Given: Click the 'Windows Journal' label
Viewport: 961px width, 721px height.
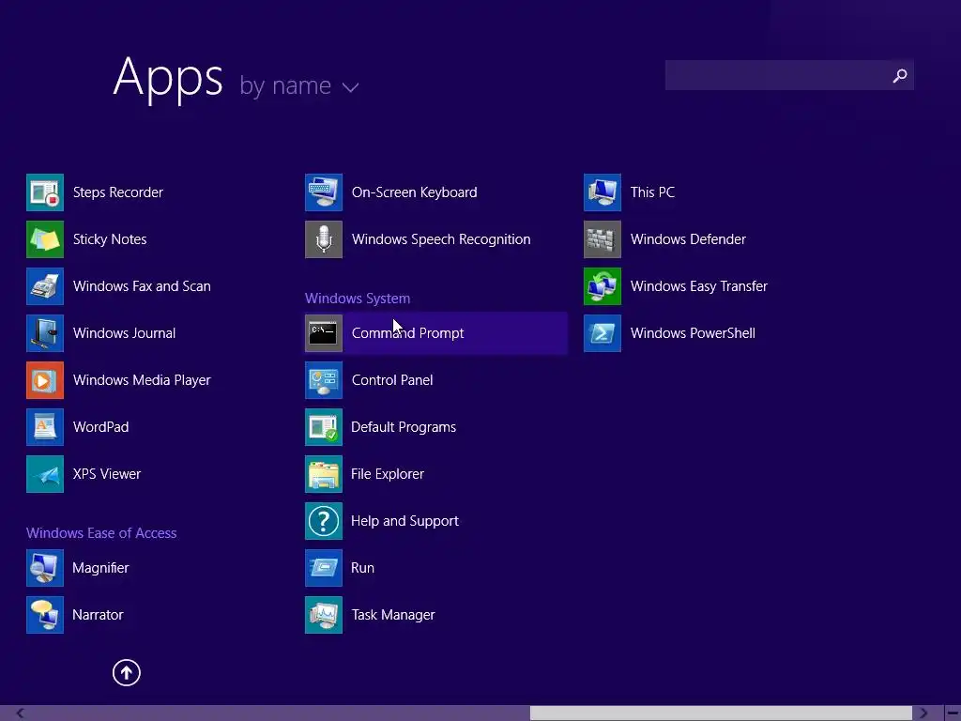Looking at the screenshot, I should [124, 333].
